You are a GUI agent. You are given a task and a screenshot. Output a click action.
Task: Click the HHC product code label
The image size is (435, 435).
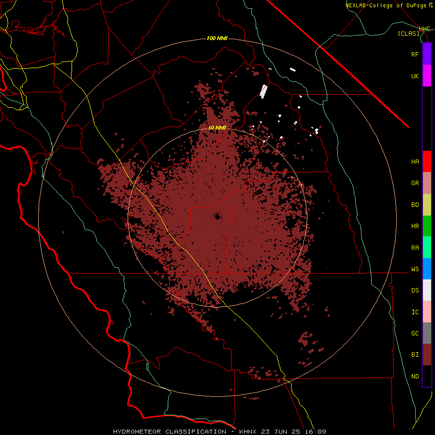(424, 29)
